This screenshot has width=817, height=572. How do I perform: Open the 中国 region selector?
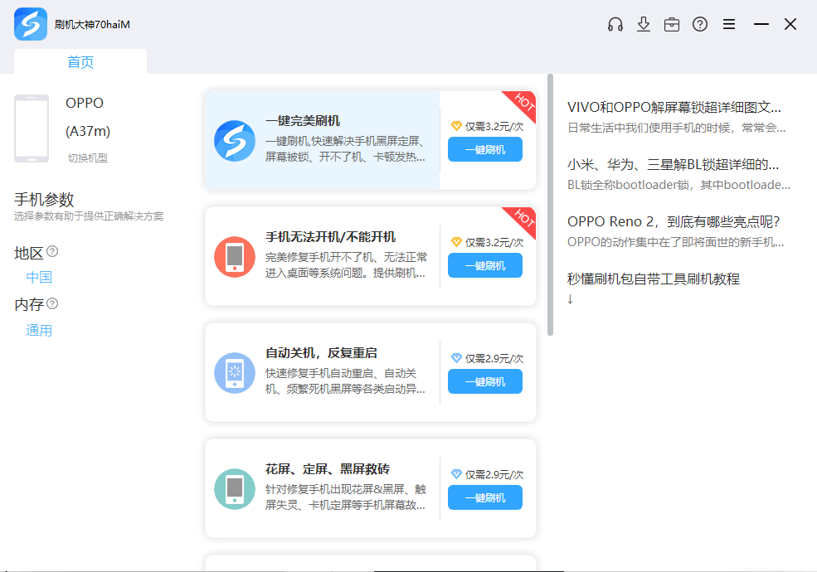point(39,277)
